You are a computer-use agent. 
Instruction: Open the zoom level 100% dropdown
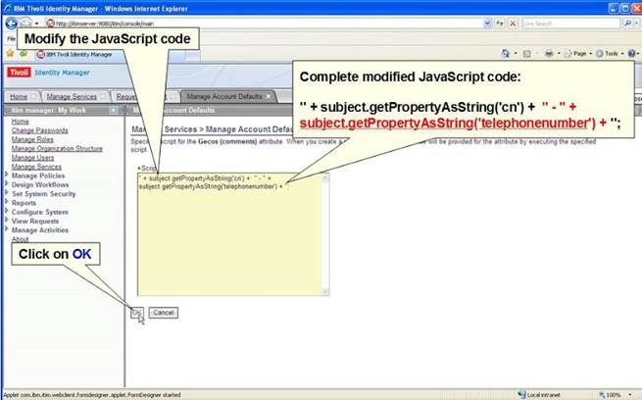click(x=629, y=395)
